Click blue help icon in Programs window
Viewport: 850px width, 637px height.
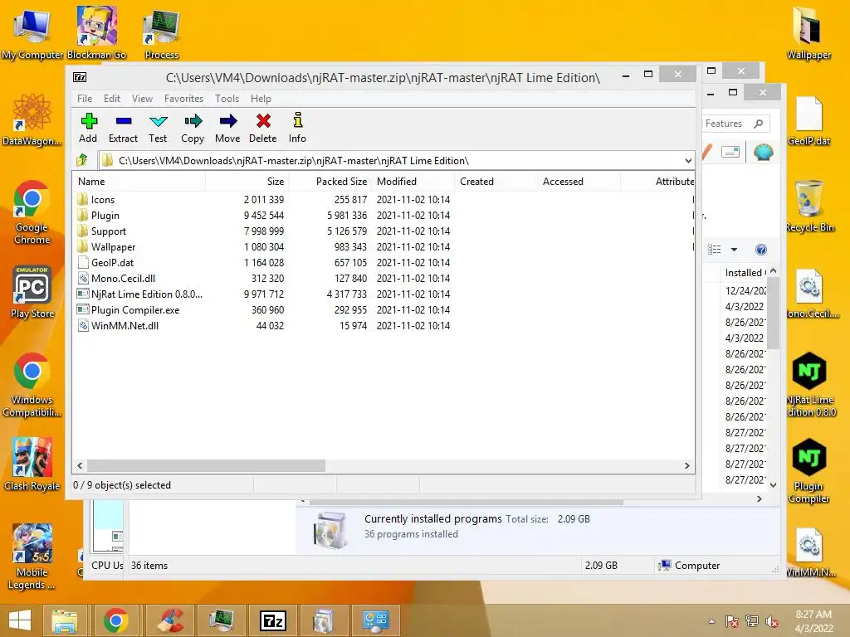click(760, 249)
